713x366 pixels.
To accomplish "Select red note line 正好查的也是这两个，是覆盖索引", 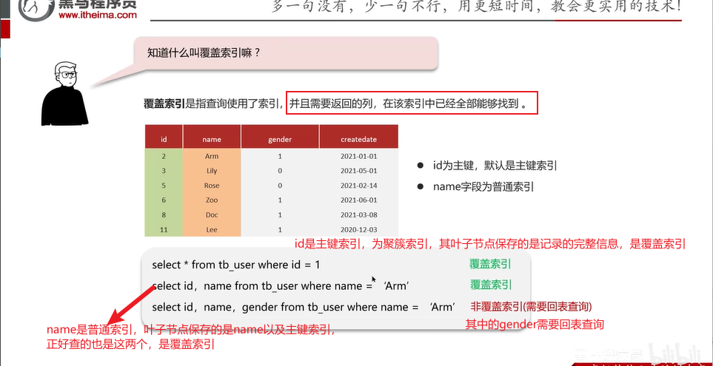I will (130, 345).
